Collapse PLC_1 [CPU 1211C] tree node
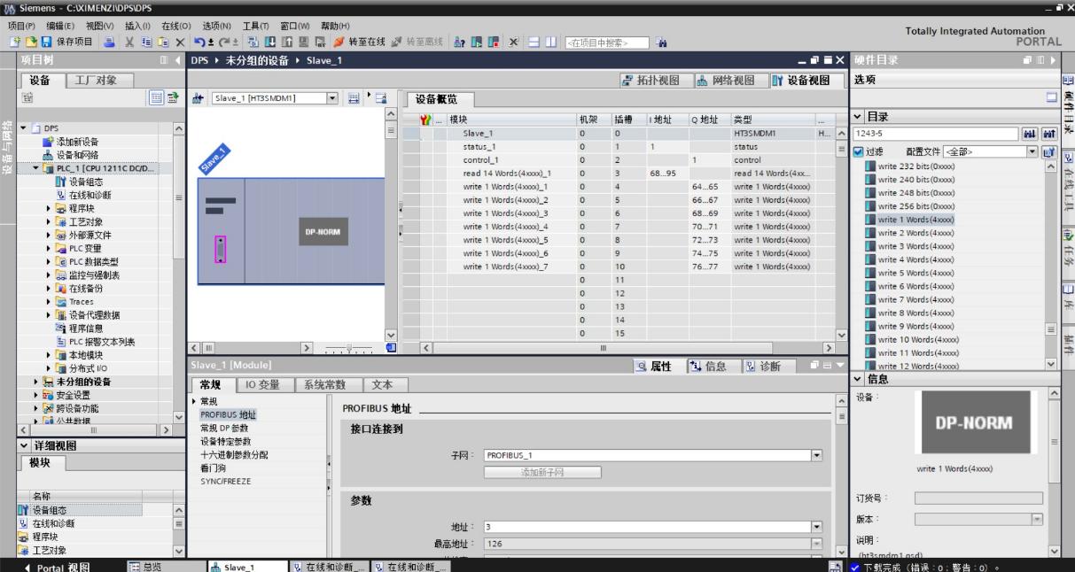This screenshot has width=1075, height=572. pos(35,168)
